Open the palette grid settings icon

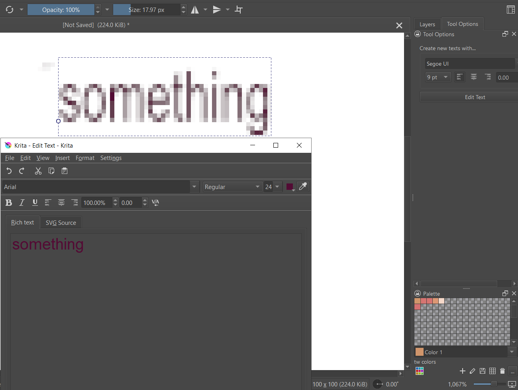(x=492, y=371)
